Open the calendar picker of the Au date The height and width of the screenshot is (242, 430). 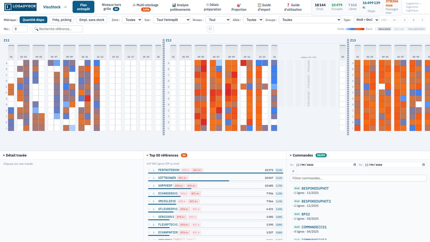click(x=423, y=165)
